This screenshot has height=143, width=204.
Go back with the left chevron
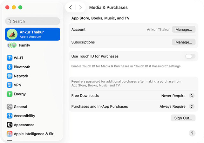pyautogui.click(x=71, y=7)
